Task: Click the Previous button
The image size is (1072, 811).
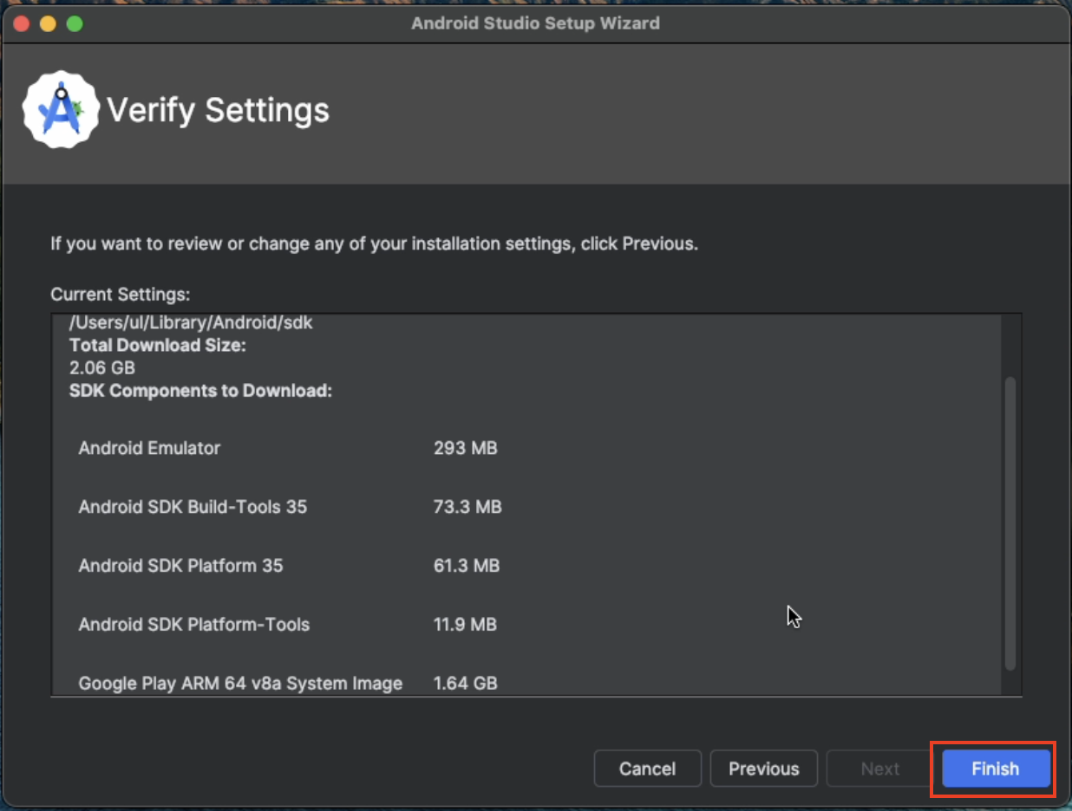Action: tap(763, 769)
